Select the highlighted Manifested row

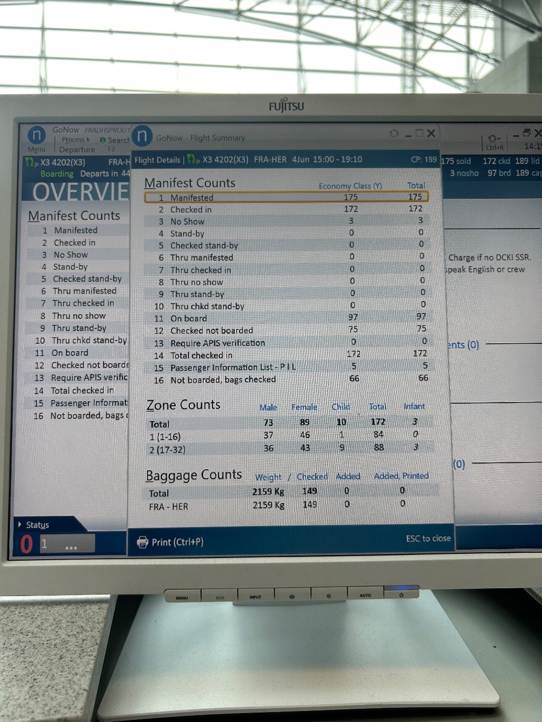(286, 197)
